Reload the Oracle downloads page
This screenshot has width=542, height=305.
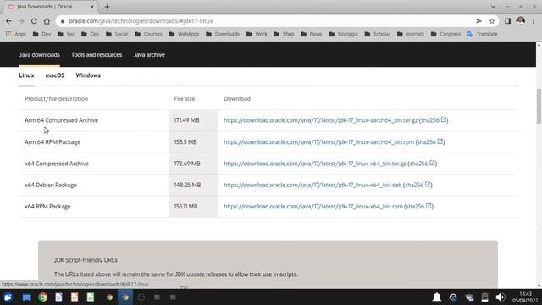point(34,21)
